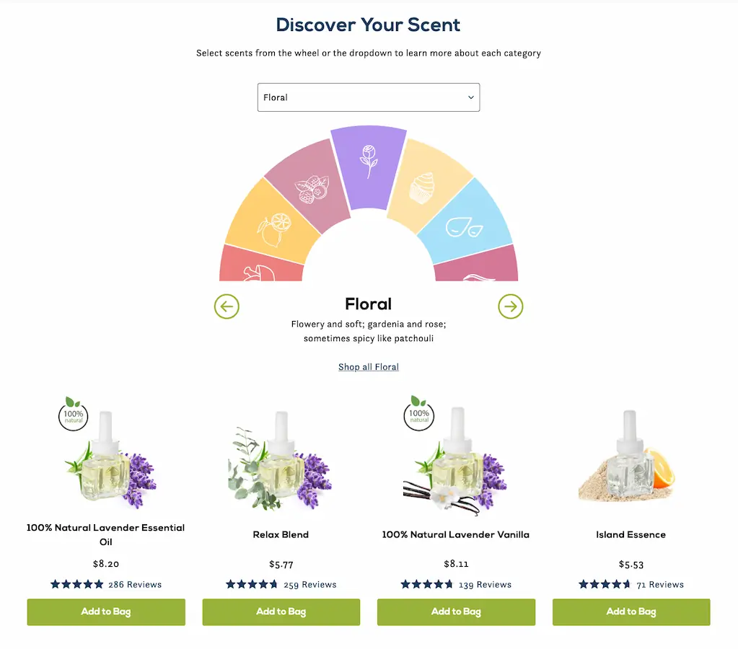Click the left arrow scent navigation icon

pos(227,306)
